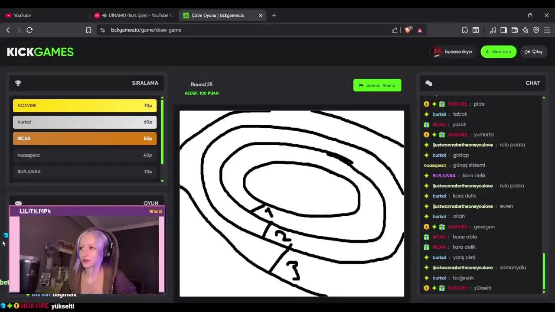Image resolution: width=555 pixels, height=312 pixels.
Task: Open Brave Rewards triangle icon
Action: (420, 30)
